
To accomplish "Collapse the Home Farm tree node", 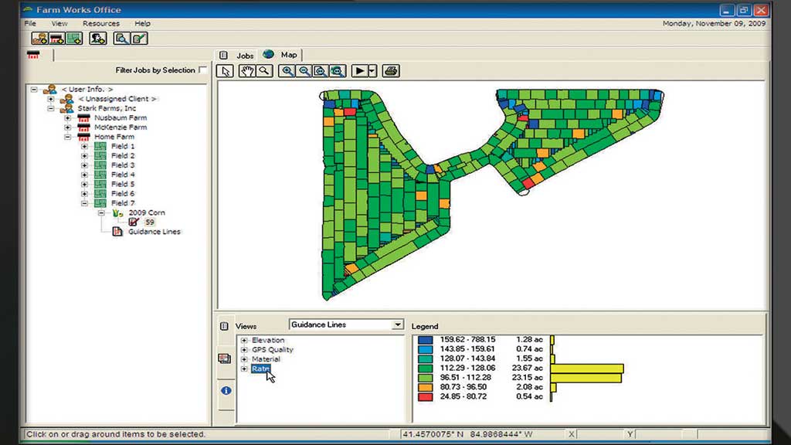I will 68,137.
